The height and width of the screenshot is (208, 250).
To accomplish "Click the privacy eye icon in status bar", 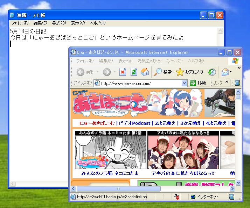I will 176,197.
